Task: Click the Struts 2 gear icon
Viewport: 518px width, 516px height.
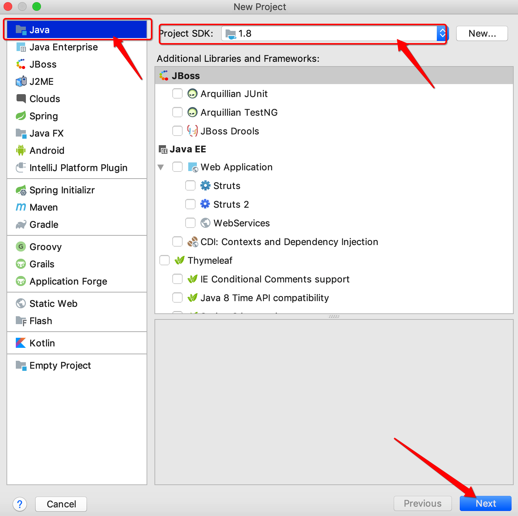Action: click(x=205, y=204)
